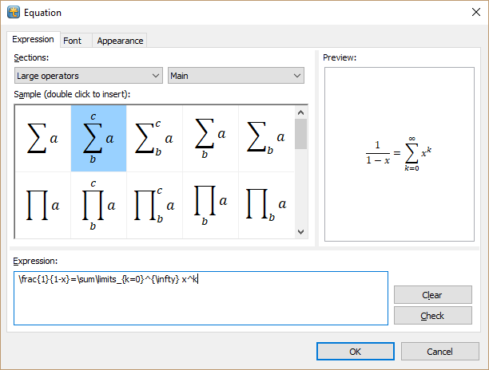Click the Check button
Viewport: 489px width, 370px height.
pos(432,316)
